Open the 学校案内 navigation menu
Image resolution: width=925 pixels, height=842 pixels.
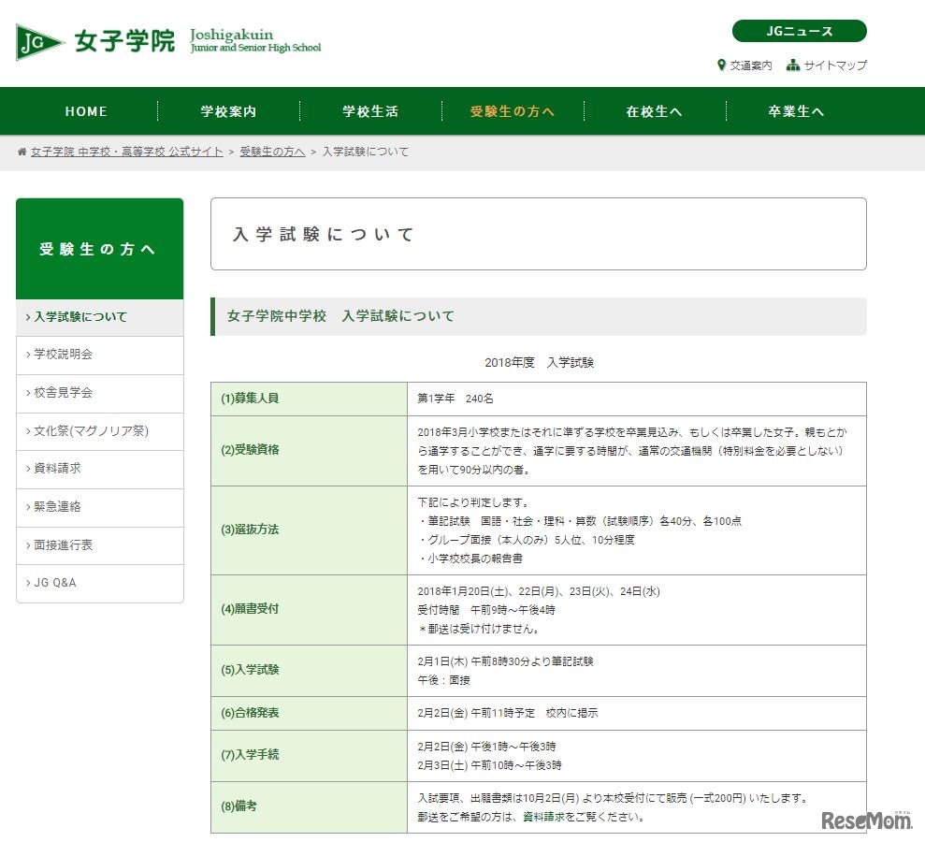(x=227, y=110)
